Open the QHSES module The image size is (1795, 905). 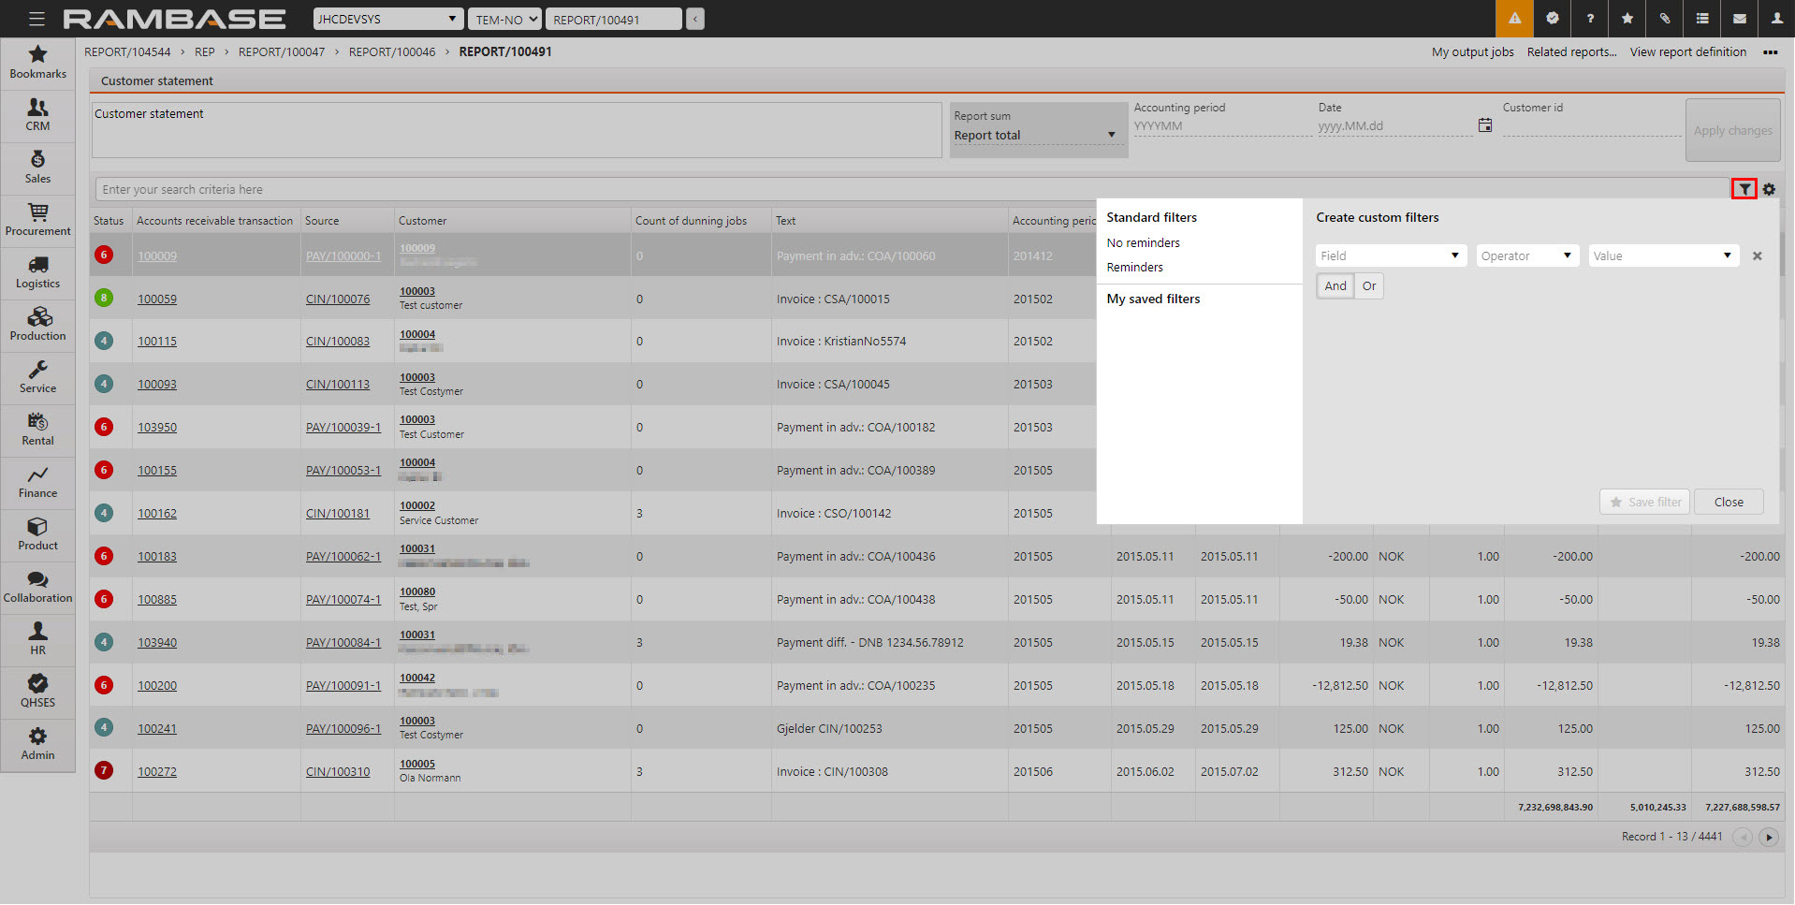point(37,692)
